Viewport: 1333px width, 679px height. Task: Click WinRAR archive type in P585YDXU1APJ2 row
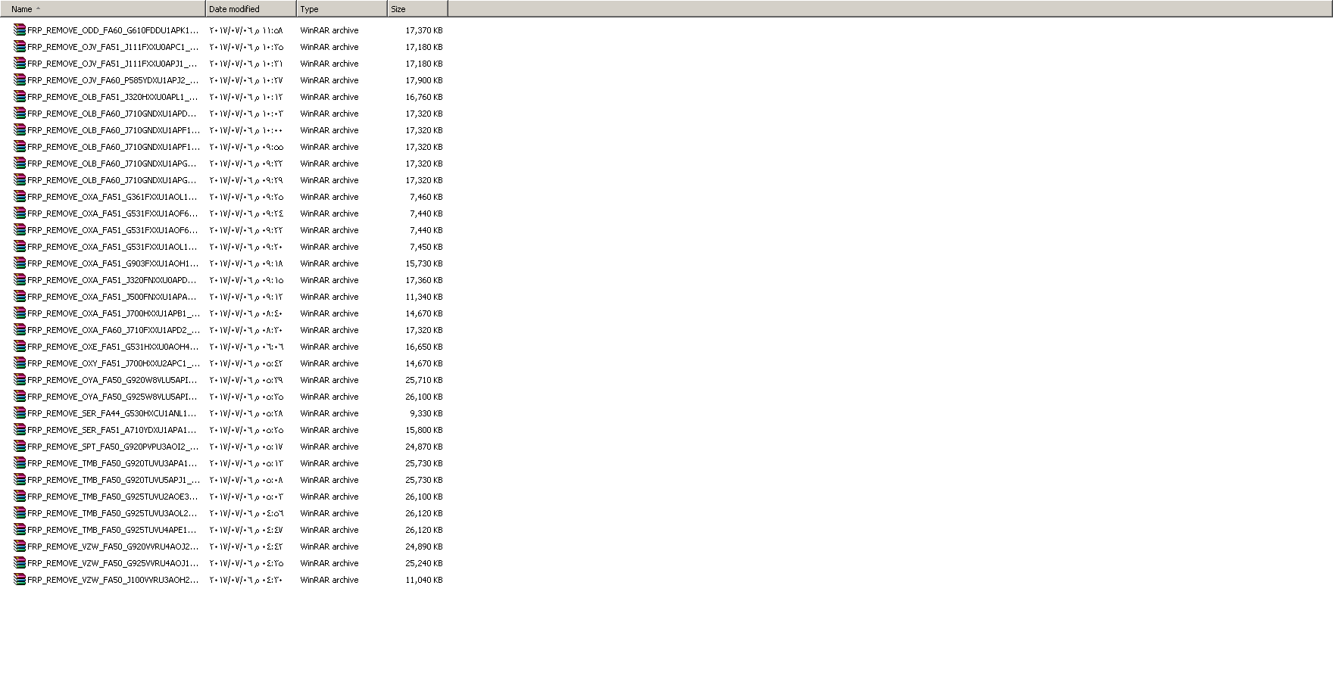click(x=329, y=80)
